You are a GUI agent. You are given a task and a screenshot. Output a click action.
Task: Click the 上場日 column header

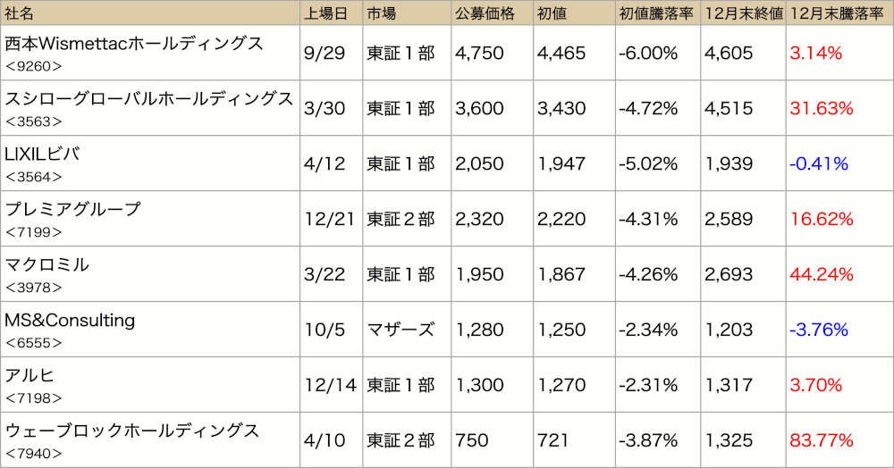pos(325,13)
